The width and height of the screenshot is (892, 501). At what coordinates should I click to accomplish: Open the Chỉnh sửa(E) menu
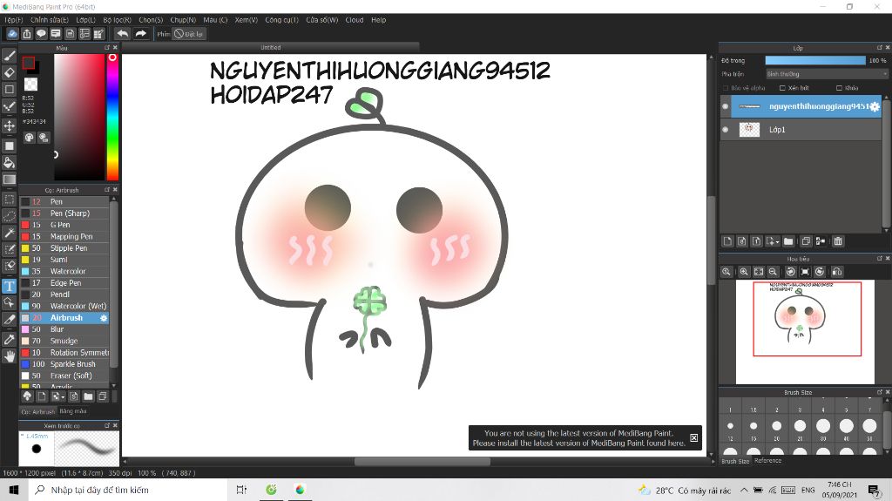[50, 20]
